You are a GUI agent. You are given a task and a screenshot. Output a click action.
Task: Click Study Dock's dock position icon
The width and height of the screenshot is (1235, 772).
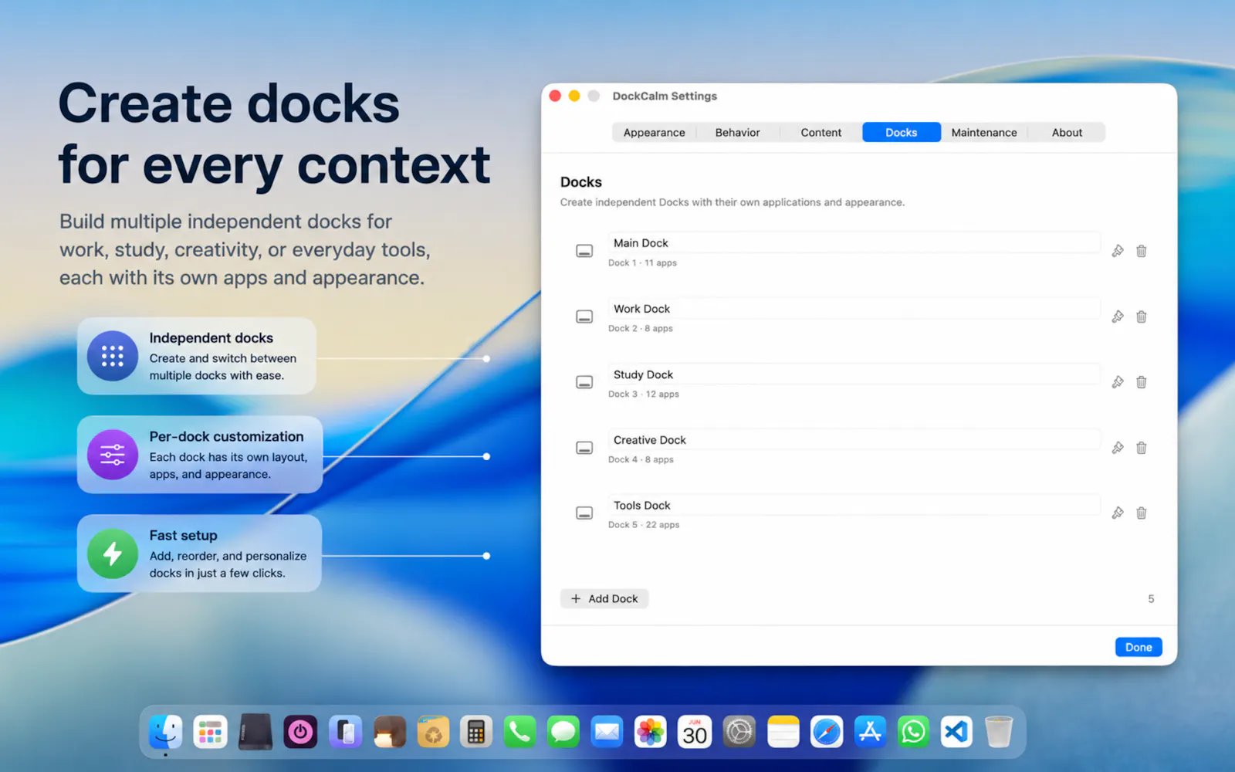(x=584, y=382)
